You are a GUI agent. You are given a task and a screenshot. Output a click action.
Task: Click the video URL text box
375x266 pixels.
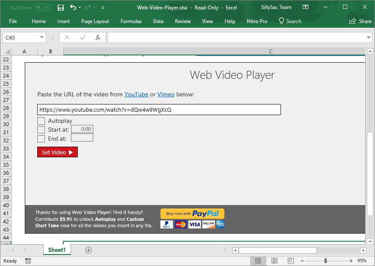(159, 110)
